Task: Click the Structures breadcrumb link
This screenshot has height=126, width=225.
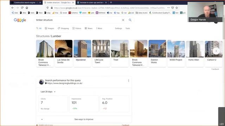Action: click(43, 36)
